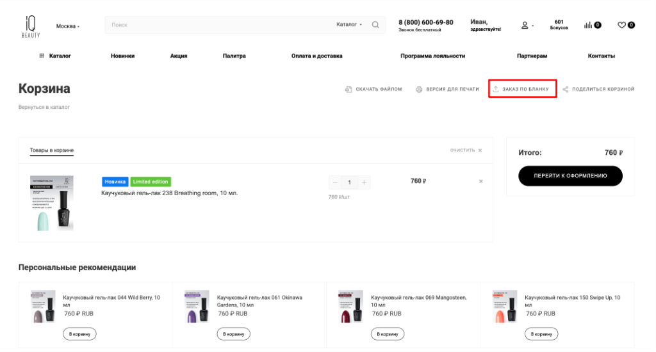Open Программа лояльности page
This screenshot has width=656, height=352.
click(432, 56)
